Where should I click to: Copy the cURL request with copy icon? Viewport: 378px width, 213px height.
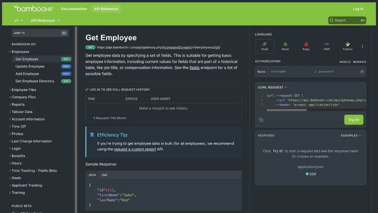click(x=261, y=119)
